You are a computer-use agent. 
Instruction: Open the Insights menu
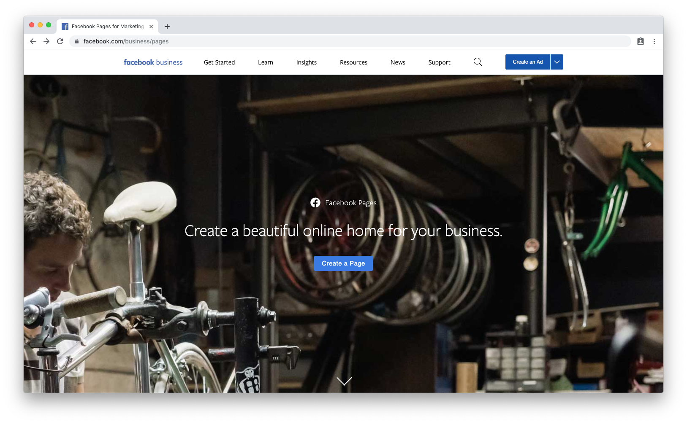coord(307,62)
